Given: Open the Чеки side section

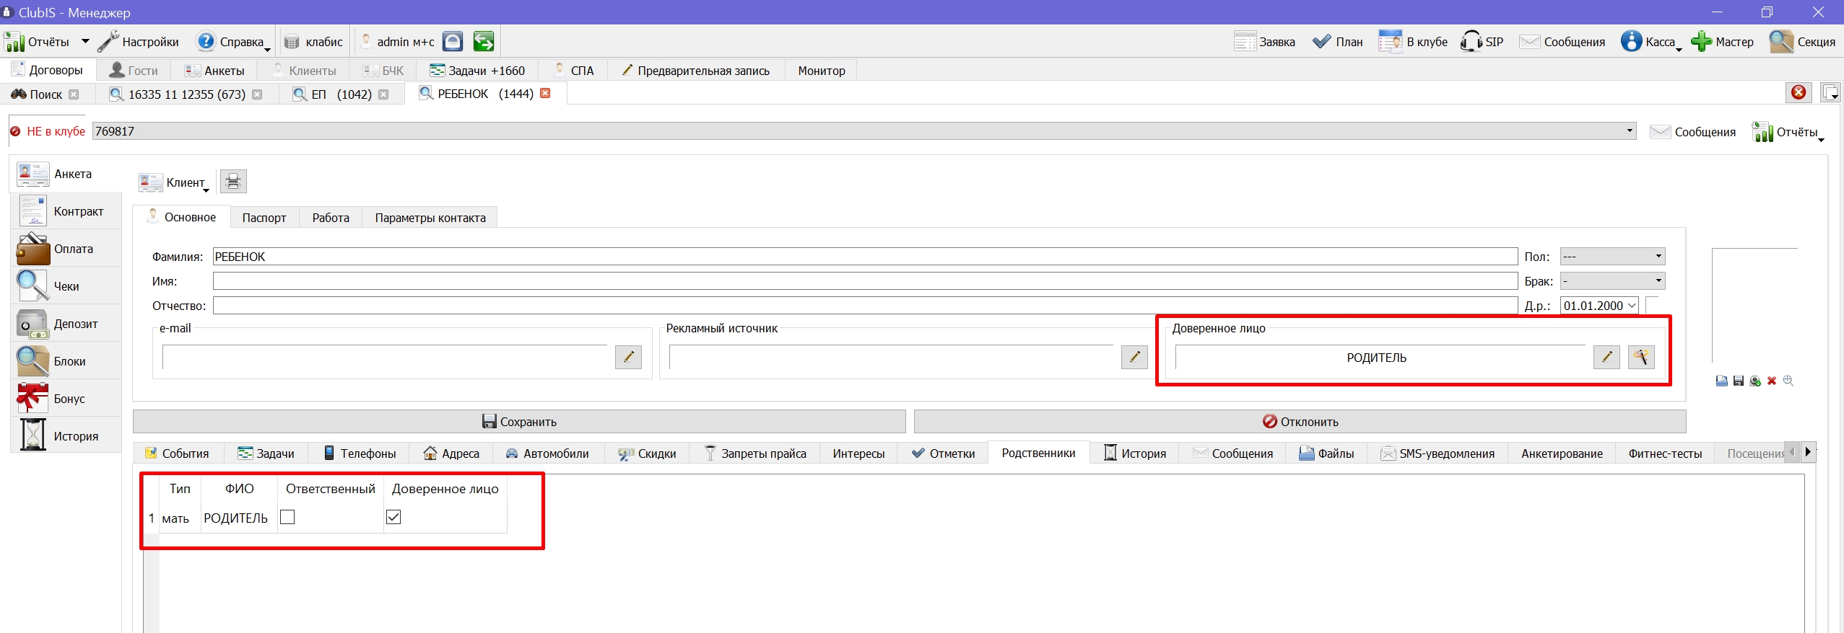Looking at the screenshot, I should point(66,286).
